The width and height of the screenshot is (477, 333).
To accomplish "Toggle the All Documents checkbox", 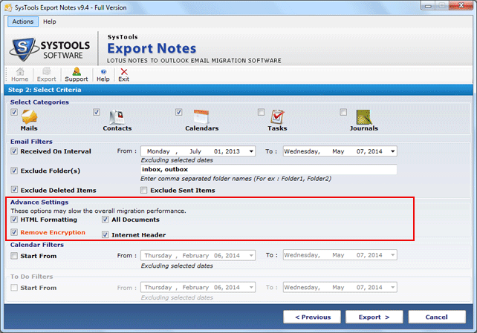I will (106, 220).
